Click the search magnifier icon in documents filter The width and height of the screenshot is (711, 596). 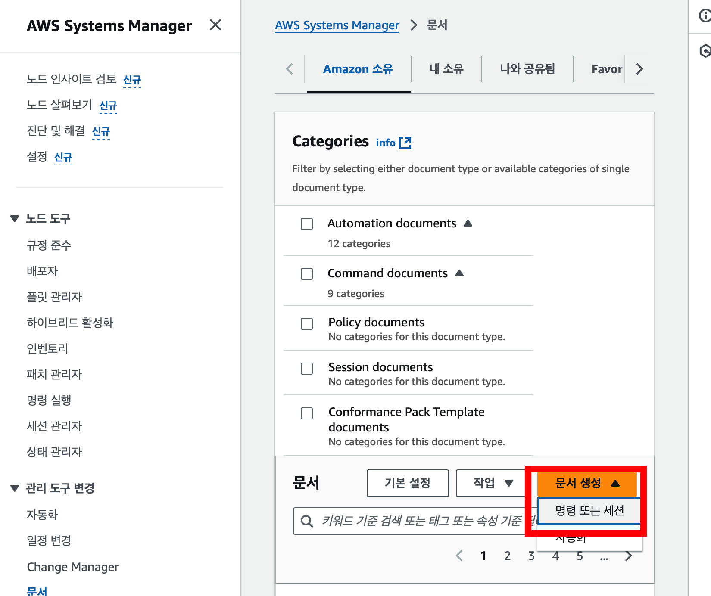307,521
